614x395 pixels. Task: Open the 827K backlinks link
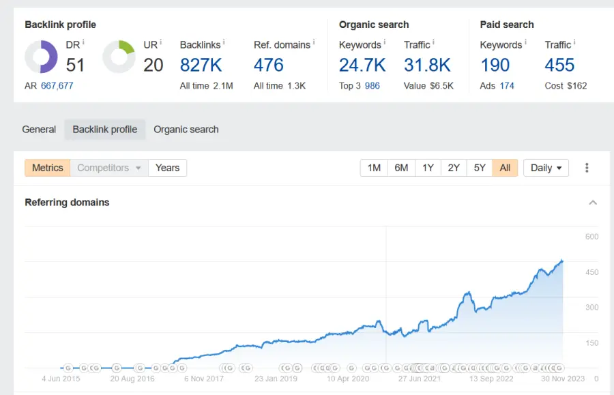click(x=201, y=65)
